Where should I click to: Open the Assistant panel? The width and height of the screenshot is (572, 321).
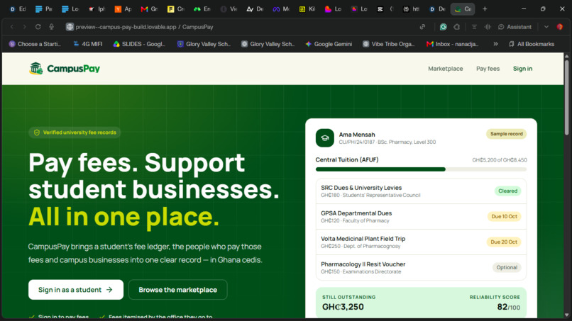coord(515,27)
